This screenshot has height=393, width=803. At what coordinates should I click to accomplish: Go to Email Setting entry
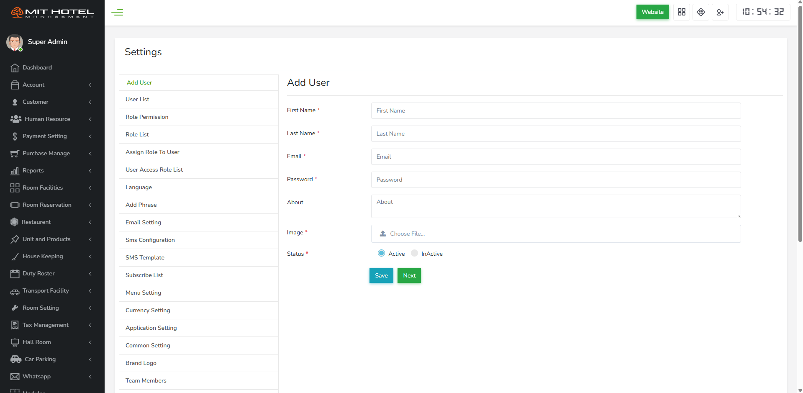point(199,223)
